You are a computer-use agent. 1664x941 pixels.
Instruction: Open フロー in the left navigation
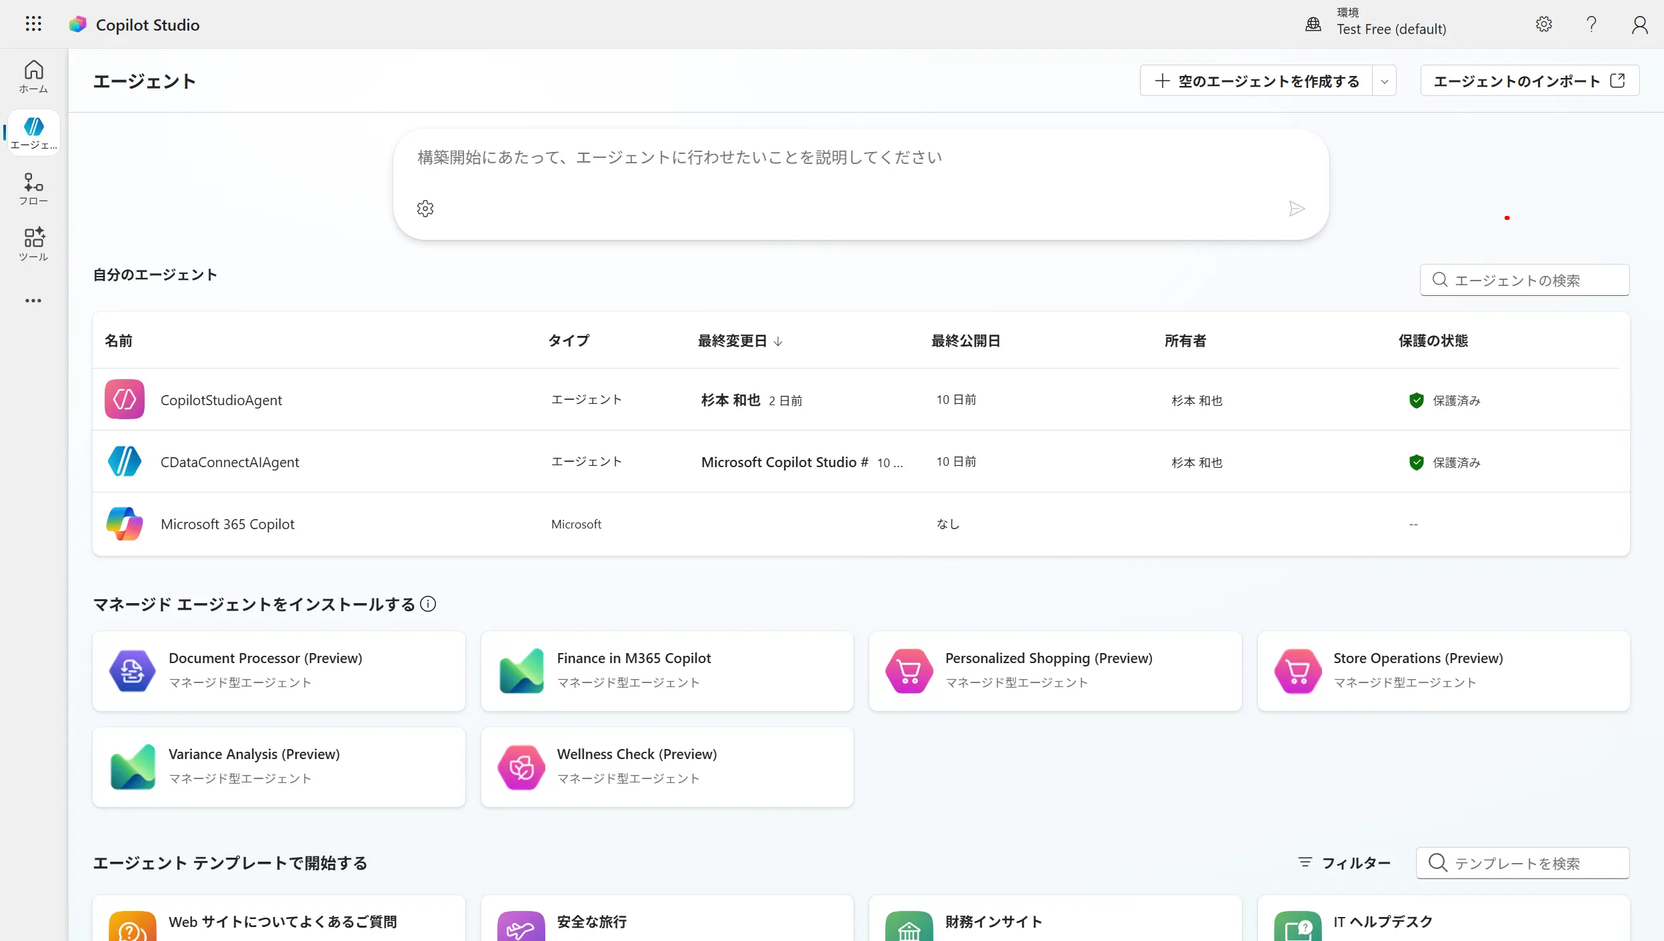pyautogui.click(x=33, y=189)
